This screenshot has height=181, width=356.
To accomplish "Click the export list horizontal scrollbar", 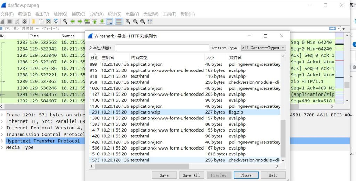I will point(184,166).
